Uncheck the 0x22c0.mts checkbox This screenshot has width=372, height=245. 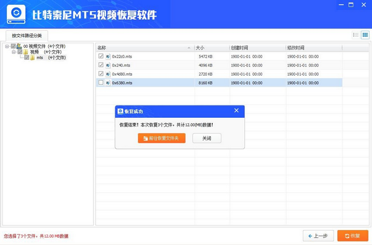(x=101, y=56)
